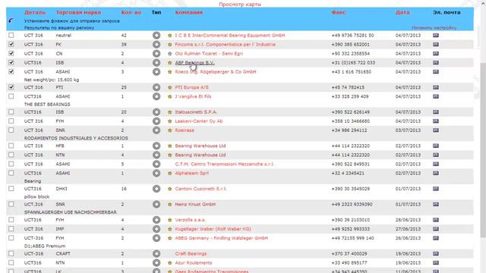Viewport: 486px width, 273px height.
Task: Uncheck the UCT 316 FK row checkbox
Action: coord(11,44)
